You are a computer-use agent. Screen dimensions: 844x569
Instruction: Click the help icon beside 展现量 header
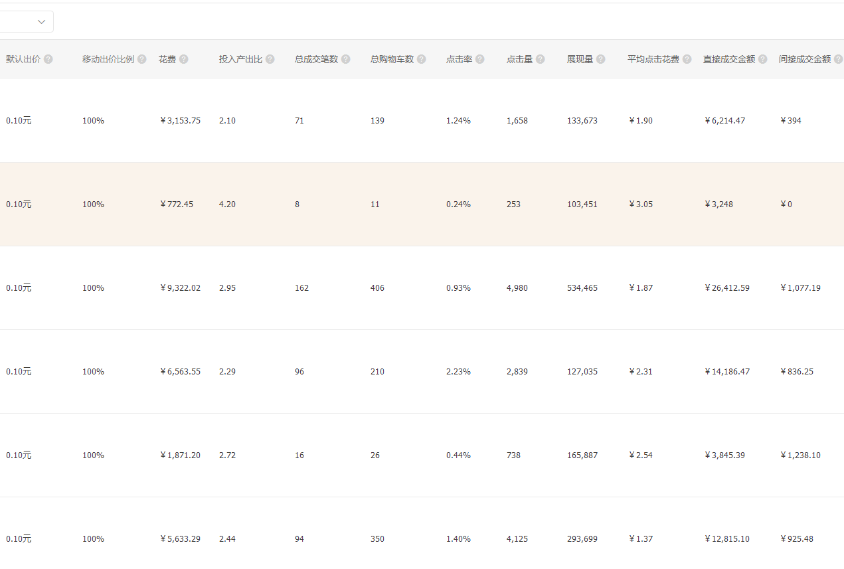pos(602,58)
